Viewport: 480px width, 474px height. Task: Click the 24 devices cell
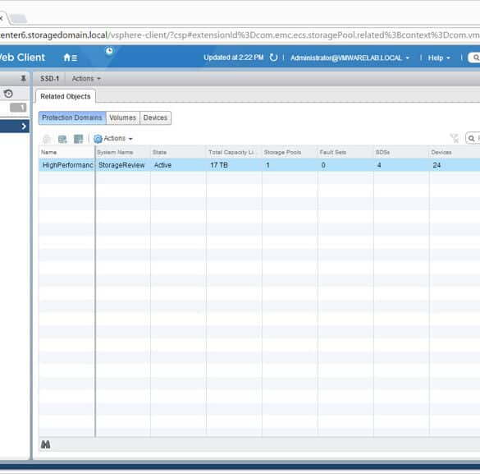455,165
